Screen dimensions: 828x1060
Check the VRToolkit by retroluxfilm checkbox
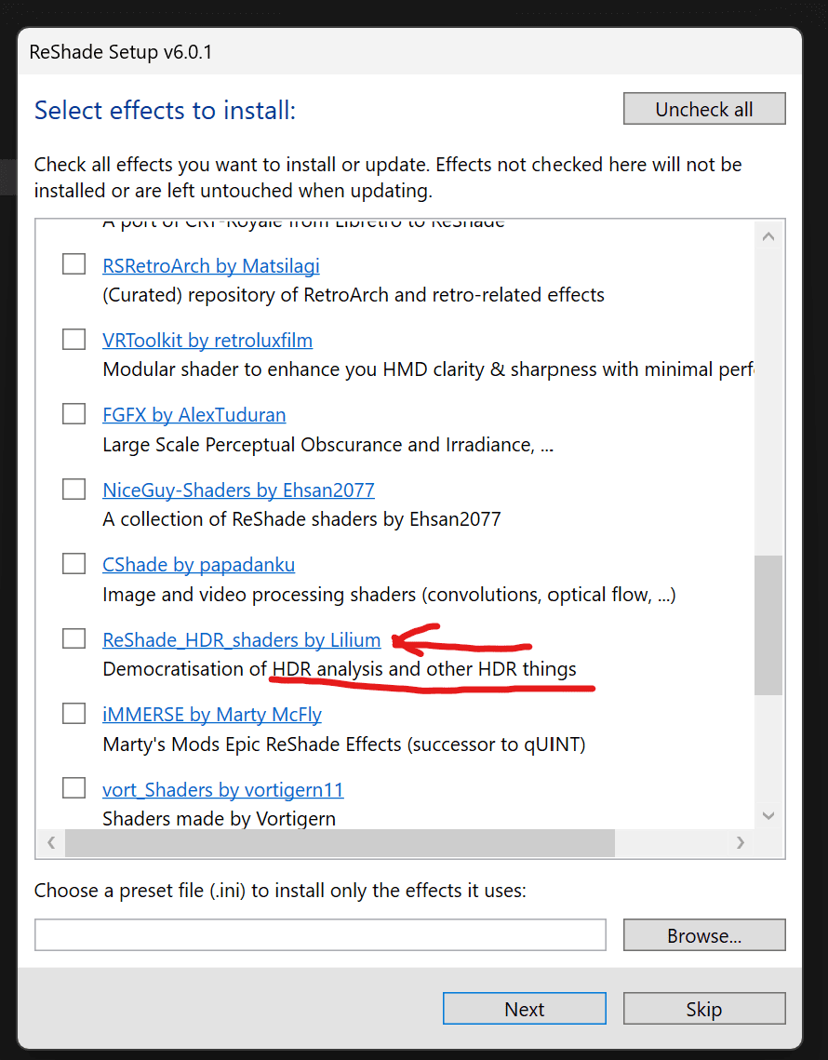pyautogui.click(x=73, y=339)
